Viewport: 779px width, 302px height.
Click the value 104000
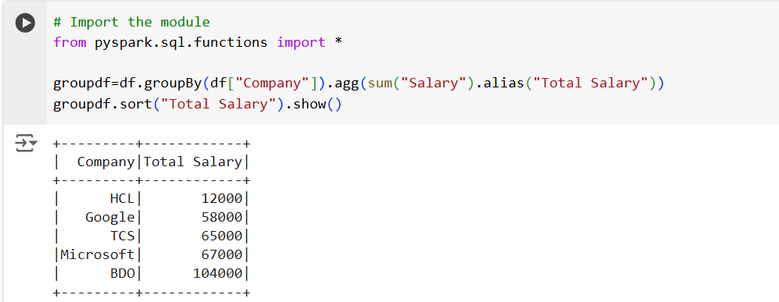(x=217, y=273)
